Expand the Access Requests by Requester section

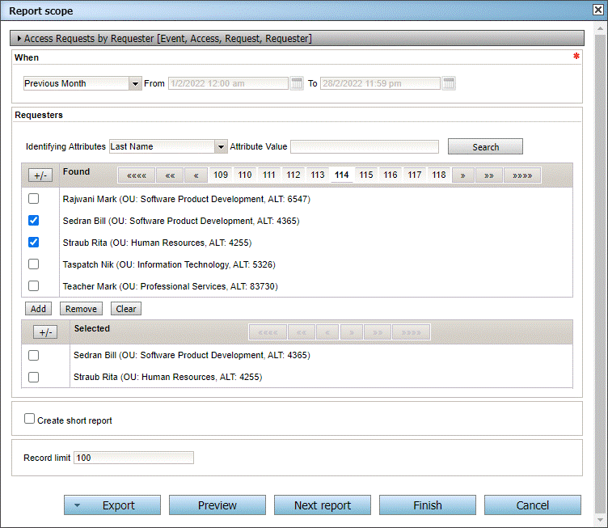pyautogui.click(x=19, y=38)
